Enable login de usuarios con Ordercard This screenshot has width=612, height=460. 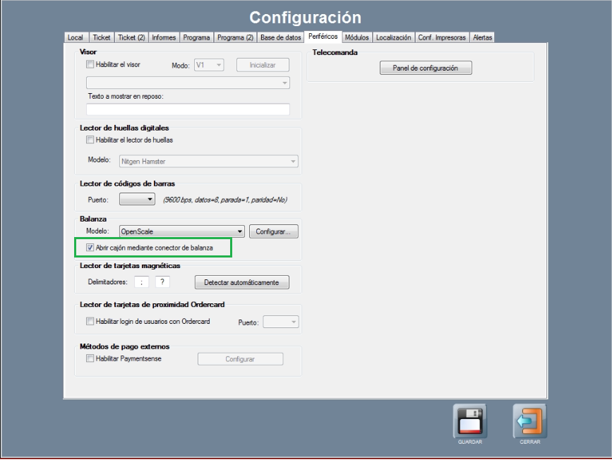click(x=90, y=322)
